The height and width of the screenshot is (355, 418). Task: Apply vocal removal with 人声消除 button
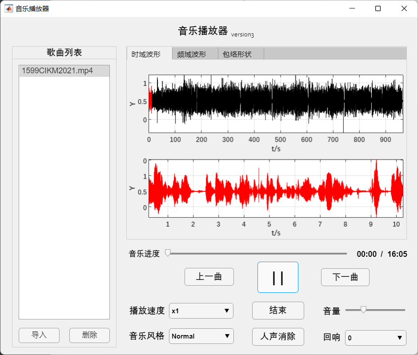278,336
